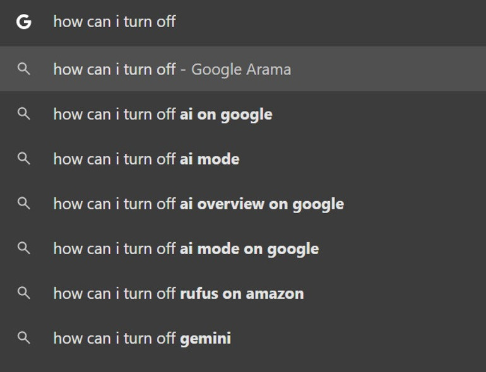Screen dimensions: 486x372
Task: Click the grey 'Google Arama' label
Action: coord(241,69)
